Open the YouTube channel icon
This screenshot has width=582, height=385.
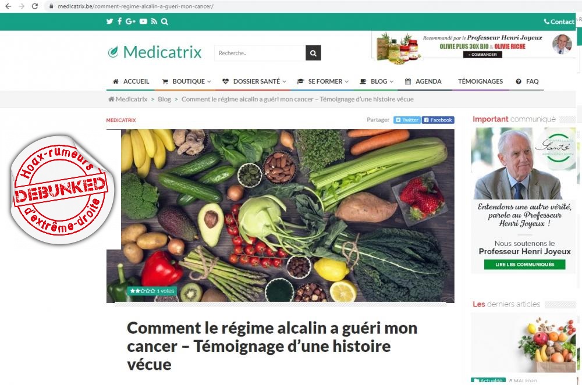click(x=143, y=22)
